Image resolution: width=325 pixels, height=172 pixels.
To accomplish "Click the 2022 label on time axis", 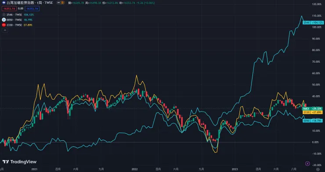I will coord(135,169).
